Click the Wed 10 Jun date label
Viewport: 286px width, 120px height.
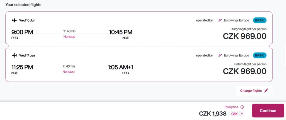(27, 20)
